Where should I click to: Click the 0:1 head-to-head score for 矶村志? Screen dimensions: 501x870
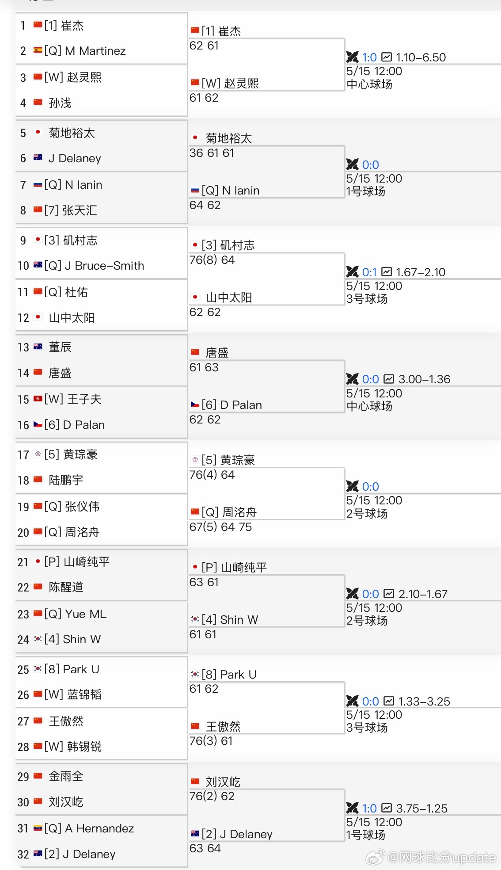[x=369, y=272]
